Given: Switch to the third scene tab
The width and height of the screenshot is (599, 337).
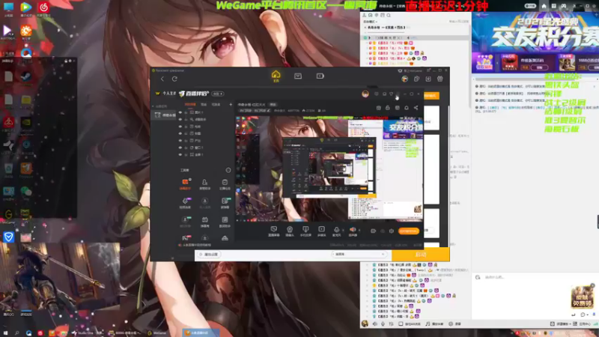Looking at the screenshot, I should (x=216, y=104).
